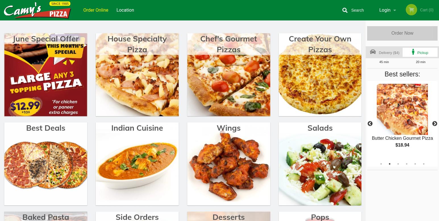Click the search magnifier icon
This screenshot has width=439, height=221.
[x=345, y=10]
